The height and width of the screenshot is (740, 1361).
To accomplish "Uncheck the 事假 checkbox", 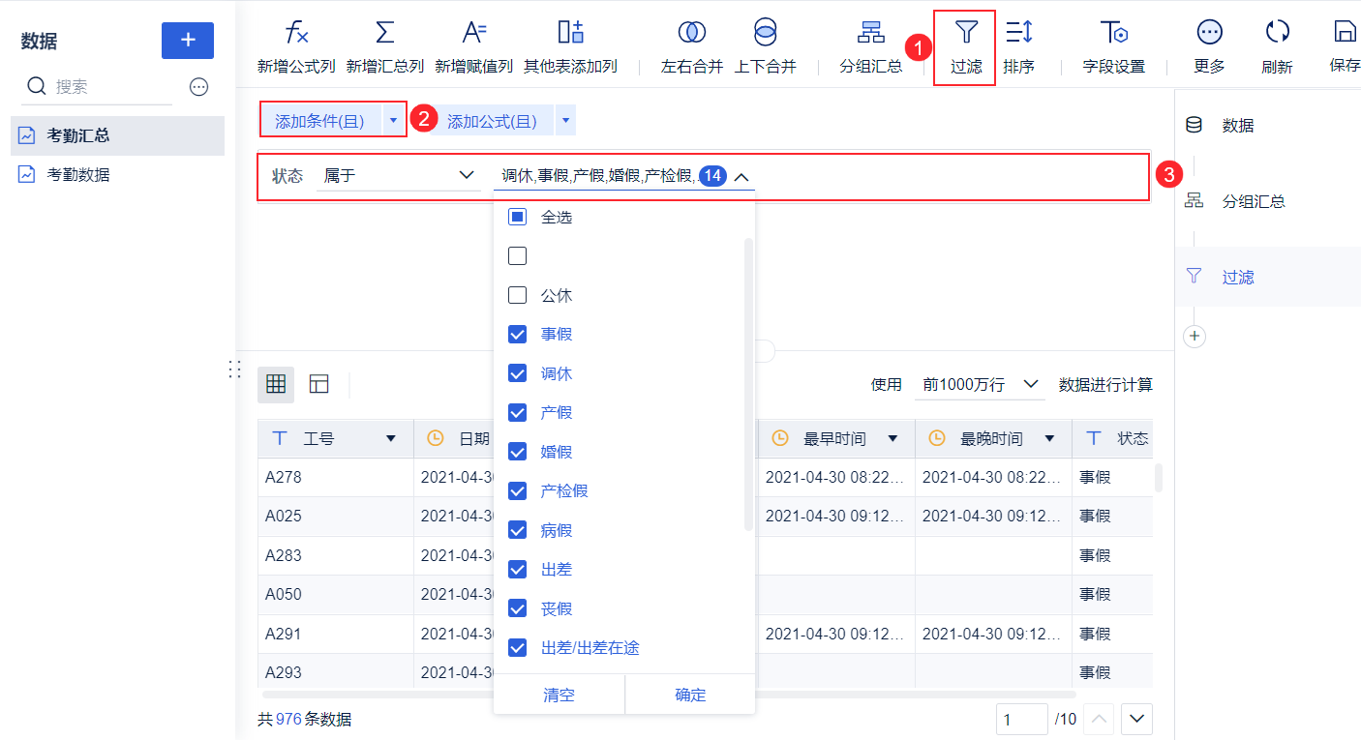I will 518,335.
